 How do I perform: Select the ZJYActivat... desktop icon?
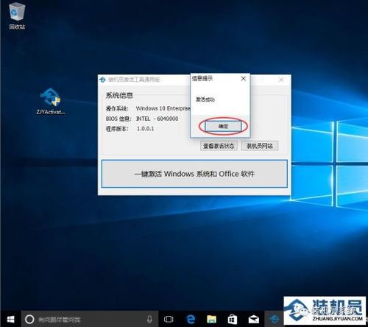pyautogui.click(x=51, y=101)
